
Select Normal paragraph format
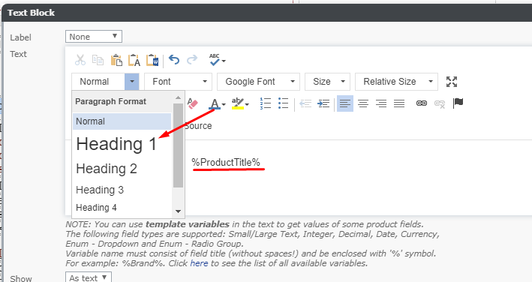tap(122, 121)
